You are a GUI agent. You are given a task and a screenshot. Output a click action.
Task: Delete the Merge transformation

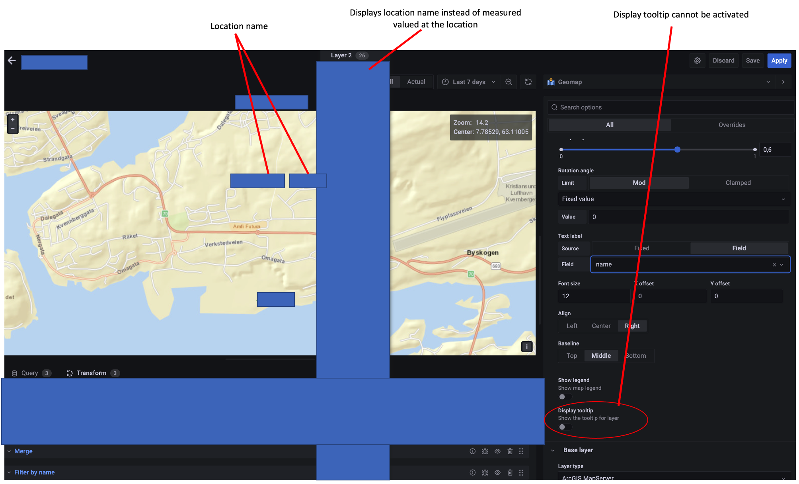(510, 451)
